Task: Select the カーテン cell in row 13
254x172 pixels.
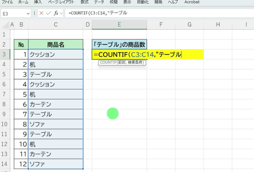Action: click(x=56, y=154)
